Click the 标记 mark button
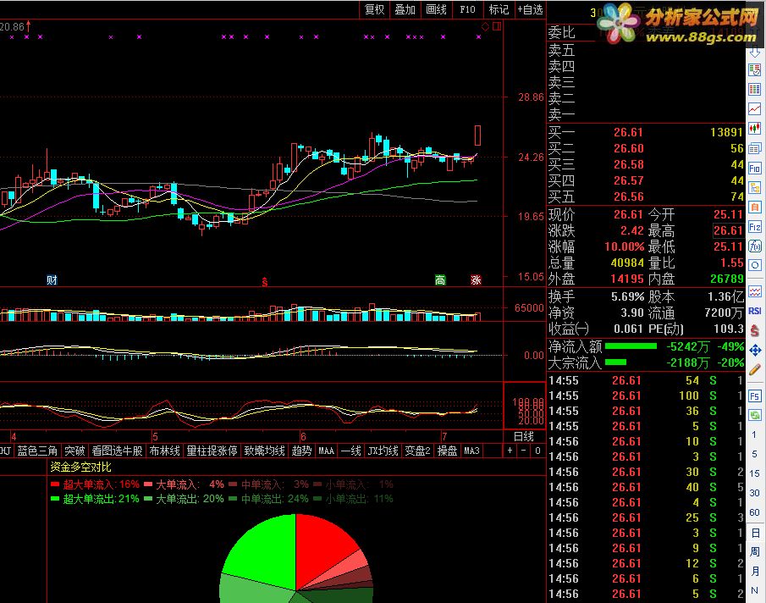The image size is (766, 603). click(x=499, y=9)
